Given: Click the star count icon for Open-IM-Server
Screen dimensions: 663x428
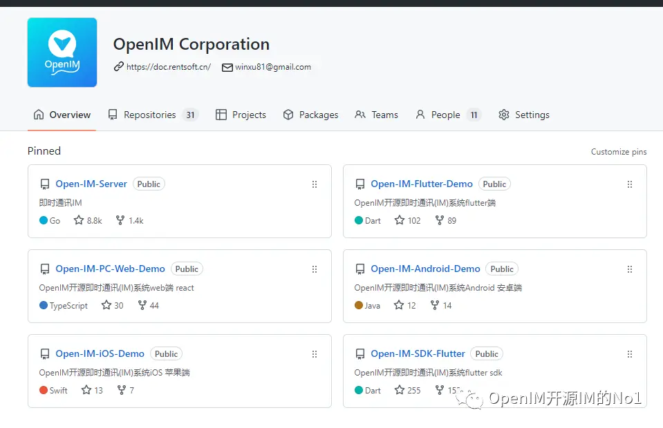Looking at the screenshot, I should [x=79, y=220].
